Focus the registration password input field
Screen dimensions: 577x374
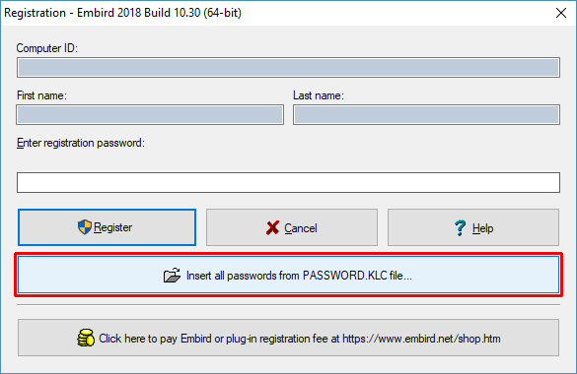[288, 182]
